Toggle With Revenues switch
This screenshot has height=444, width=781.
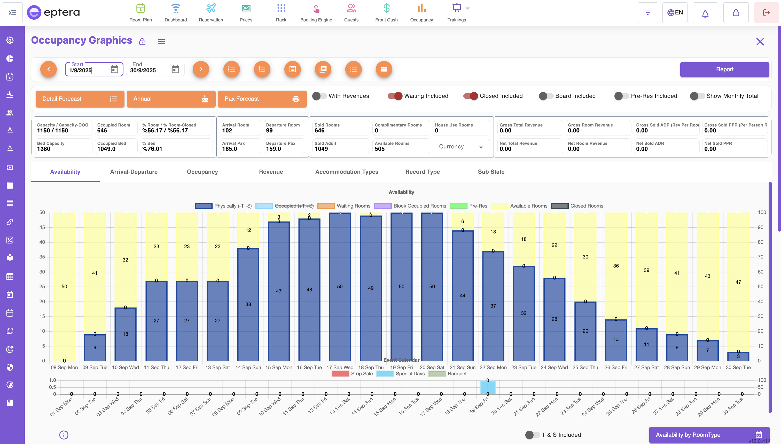click(319, 96)
